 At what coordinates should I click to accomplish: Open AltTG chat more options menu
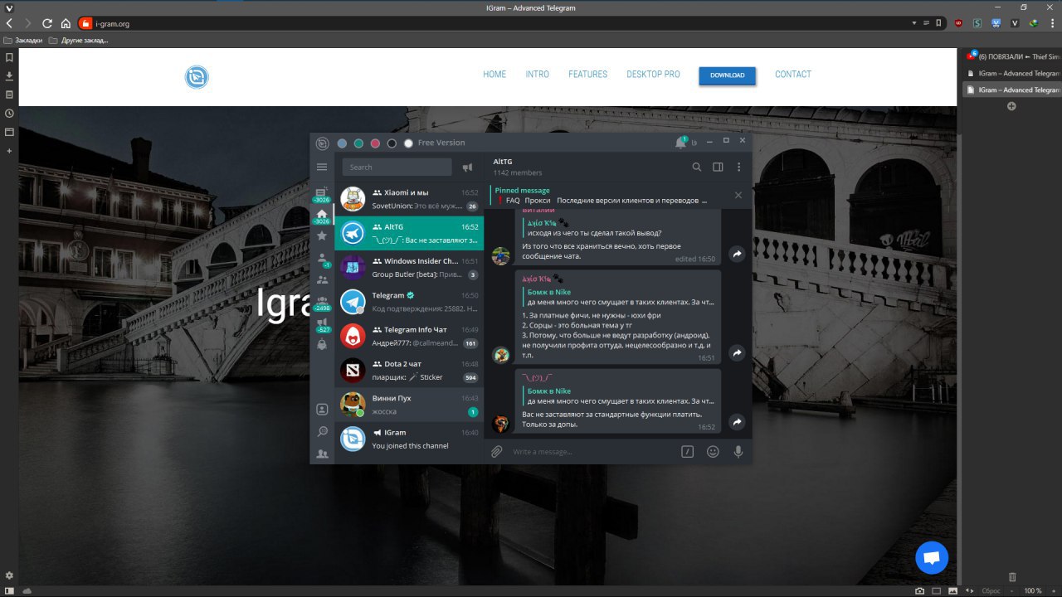pos(738,167)
